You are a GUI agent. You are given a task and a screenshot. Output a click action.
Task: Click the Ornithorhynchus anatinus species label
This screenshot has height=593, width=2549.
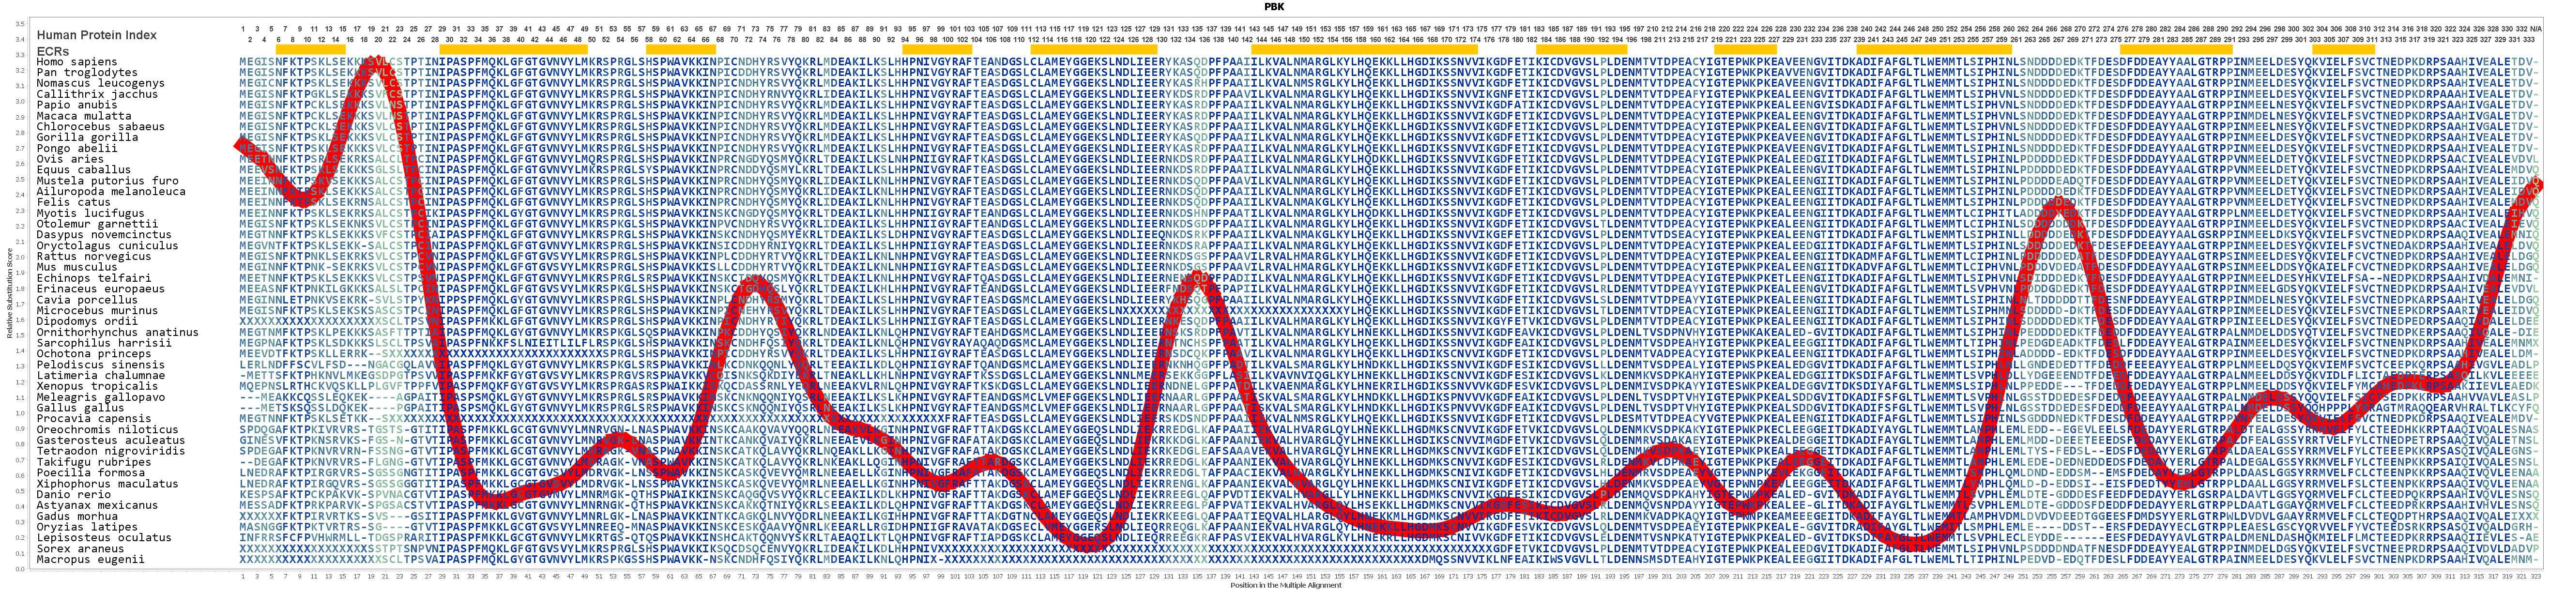117,333
